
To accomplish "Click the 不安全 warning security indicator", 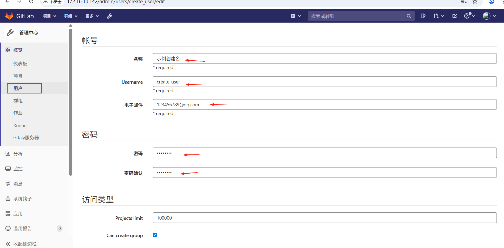I will (x=52, y=2).
